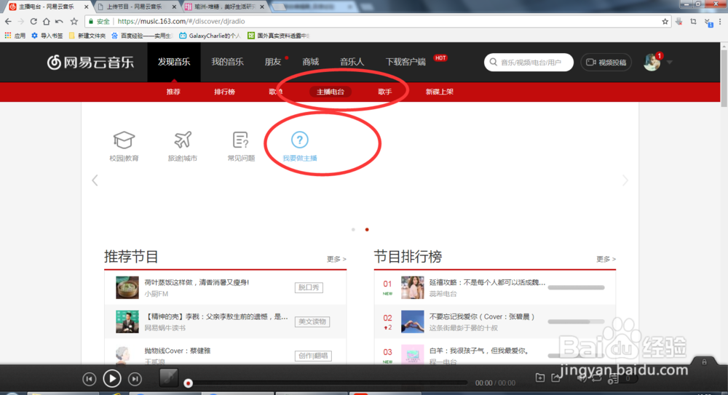The image size is (728, 395).
Task: Click the 视频投稿 video upload button
Action: click(606, 63)
